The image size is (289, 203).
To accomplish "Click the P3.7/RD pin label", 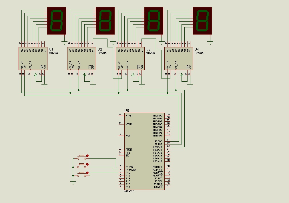I will coord(158,187).
